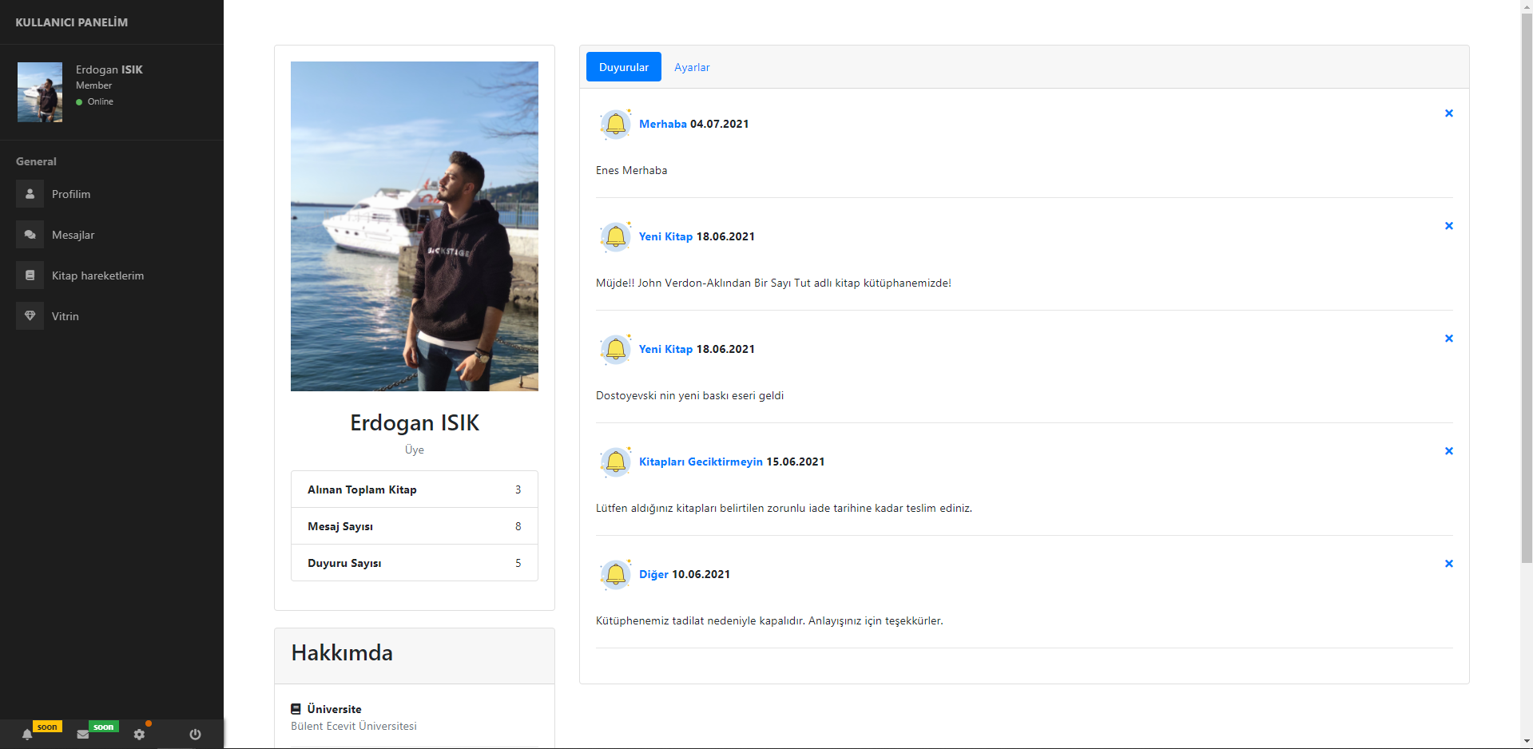The height and width of the screenshot is (749, 1533).
Task: Click the small profile avatar in sidebar
Action: pyautogui.click(x=39, y=92)
